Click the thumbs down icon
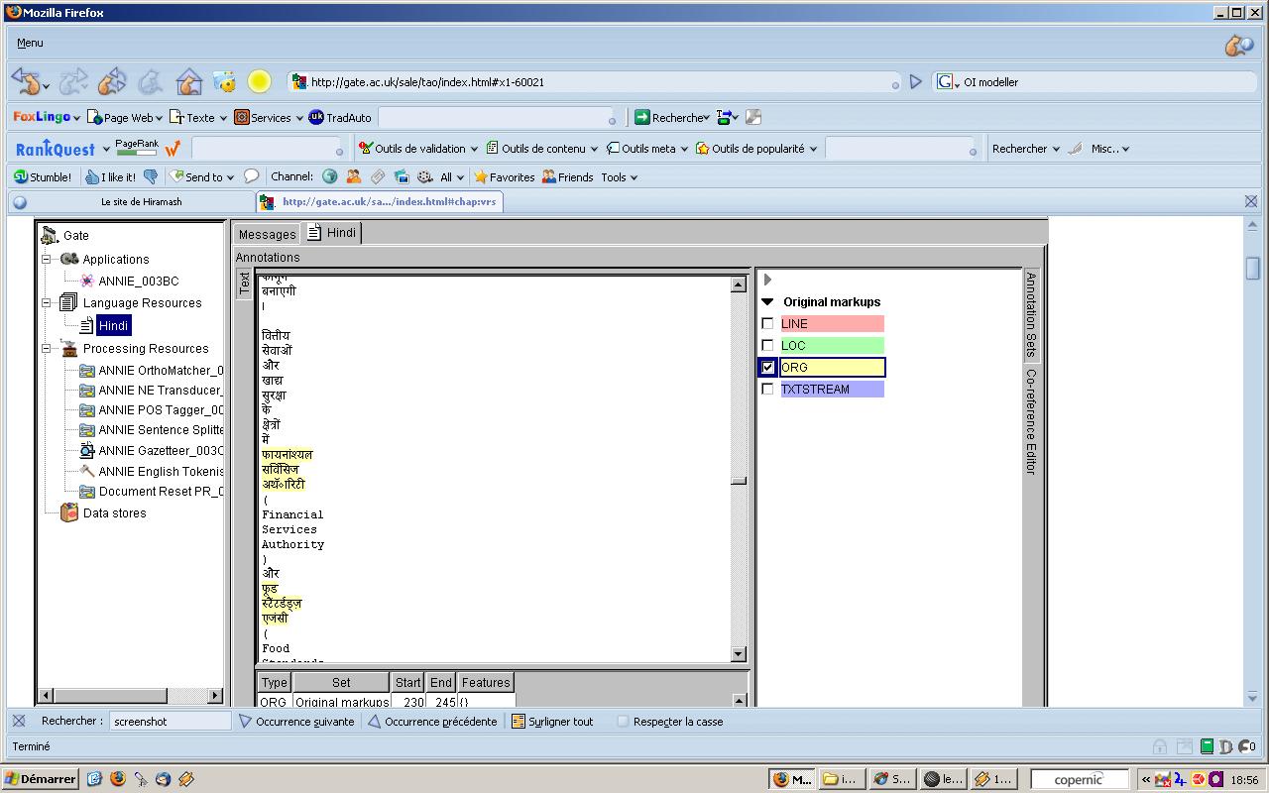 coord(150,177)
